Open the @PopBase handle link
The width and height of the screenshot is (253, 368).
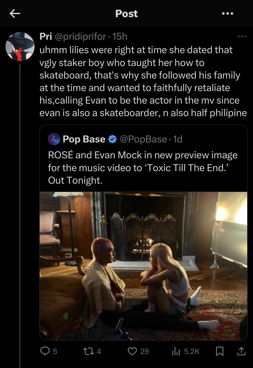tap(144, 139)
